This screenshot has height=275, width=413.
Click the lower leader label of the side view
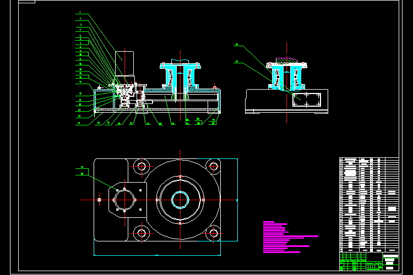click(237, 62)
